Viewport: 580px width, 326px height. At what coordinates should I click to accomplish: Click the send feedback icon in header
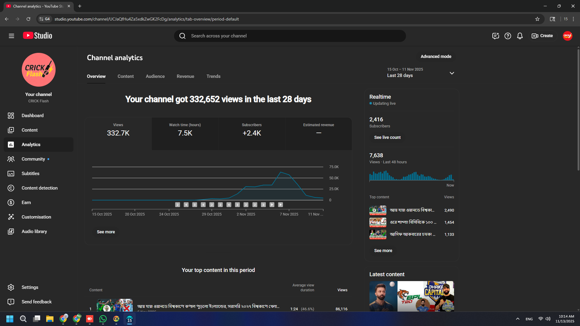[x=496, y=36]
